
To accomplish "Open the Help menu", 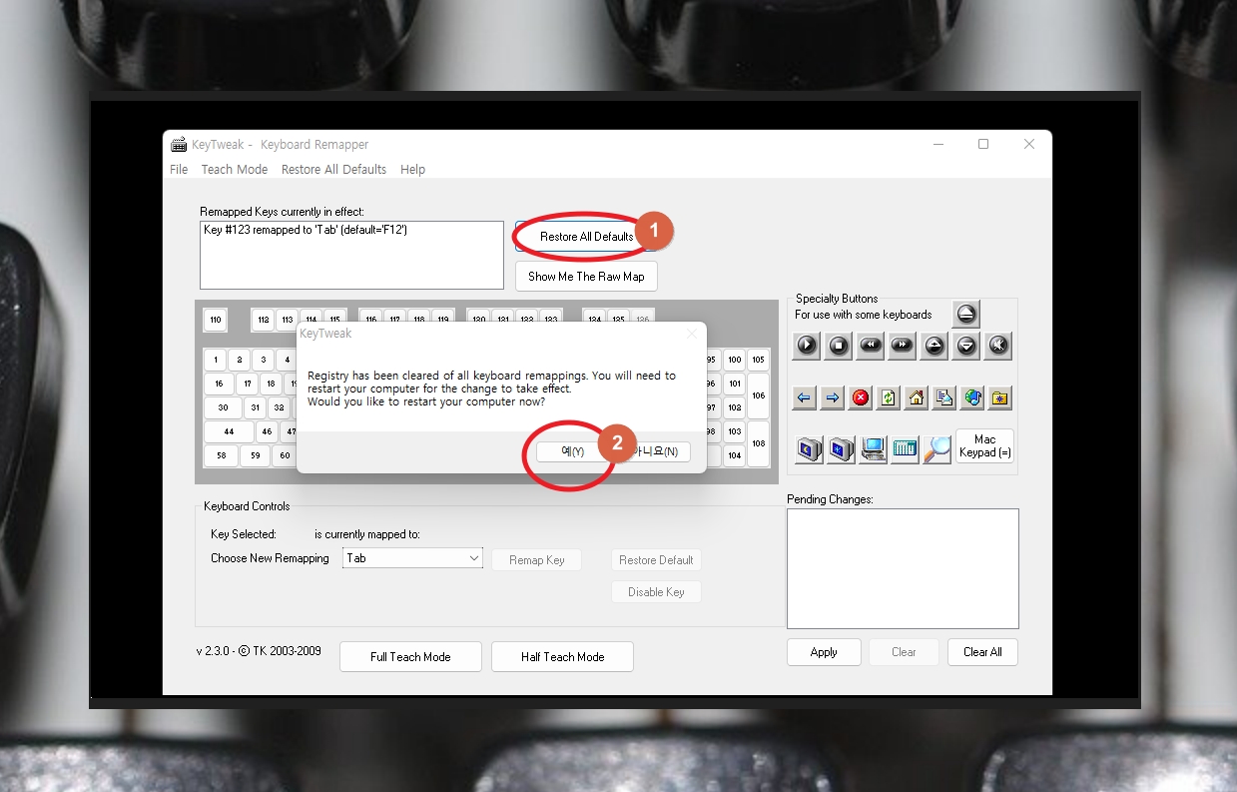I will [x=412, y=170].
